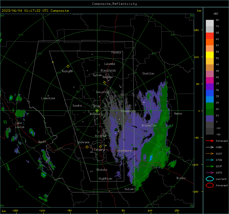
Task: Click the blue high-reflectivity cell southeast of Strathmore
Action: [x=151, y=158]
